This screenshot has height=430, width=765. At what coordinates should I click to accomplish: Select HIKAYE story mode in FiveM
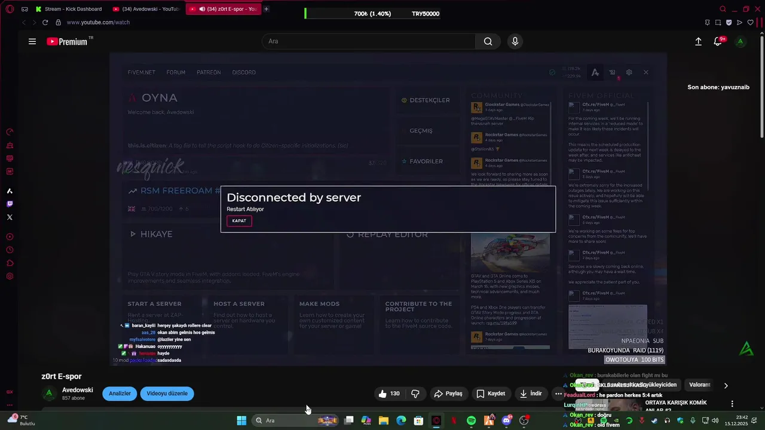(151, 234)
